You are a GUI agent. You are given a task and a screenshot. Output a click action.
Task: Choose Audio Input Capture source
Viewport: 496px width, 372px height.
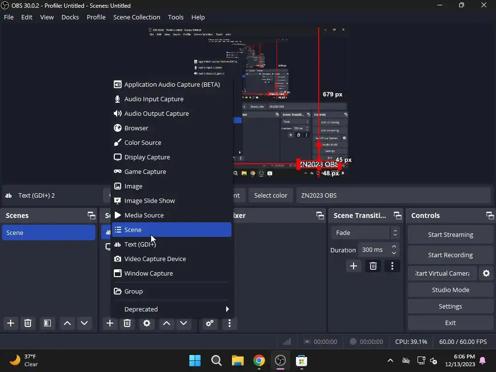coord(172,99)
